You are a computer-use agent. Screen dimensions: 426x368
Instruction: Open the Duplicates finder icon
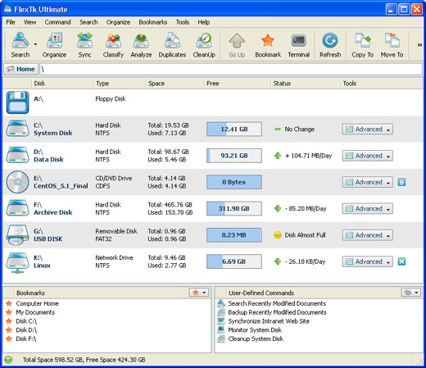click(172, 45)
